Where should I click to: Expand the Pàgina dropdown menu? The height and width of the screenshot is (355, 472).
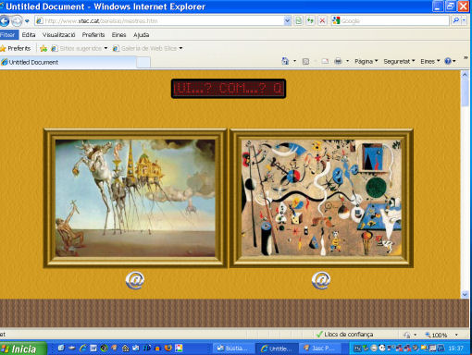pos(366,61)
